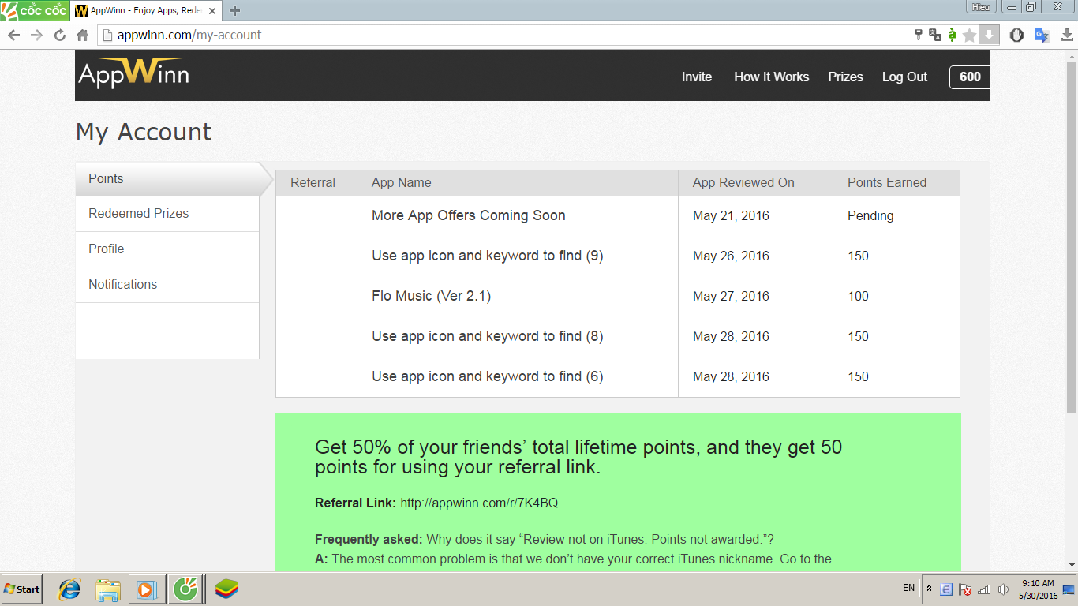Launch BlueStacks from the taskbar
Screen dimensions: 1078x606
(226, 589)
